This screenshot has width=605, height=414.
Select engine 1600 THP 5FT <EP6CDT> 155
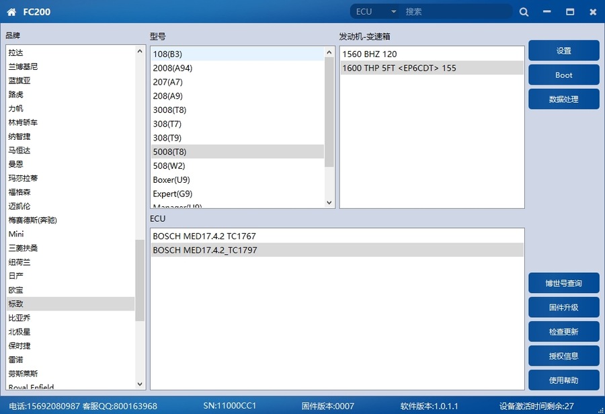point(432,68)
